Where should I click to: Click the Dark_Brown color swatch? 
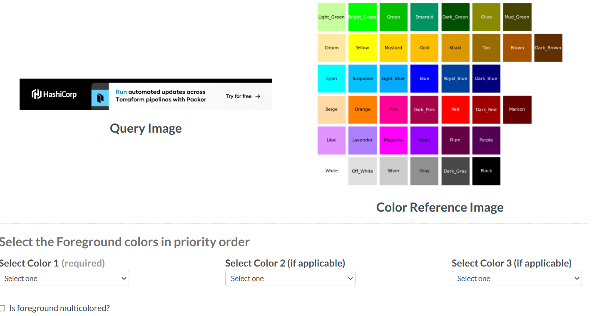[x=548, y=48]
